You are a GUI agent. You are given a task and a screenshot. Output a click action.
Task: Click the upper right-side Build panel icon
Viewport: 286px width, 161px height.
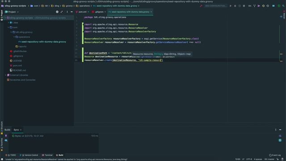[280, 136]
